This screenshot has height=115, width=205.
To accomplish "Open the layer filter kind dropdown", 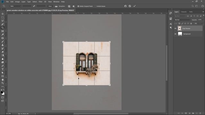I will point(180,16).
